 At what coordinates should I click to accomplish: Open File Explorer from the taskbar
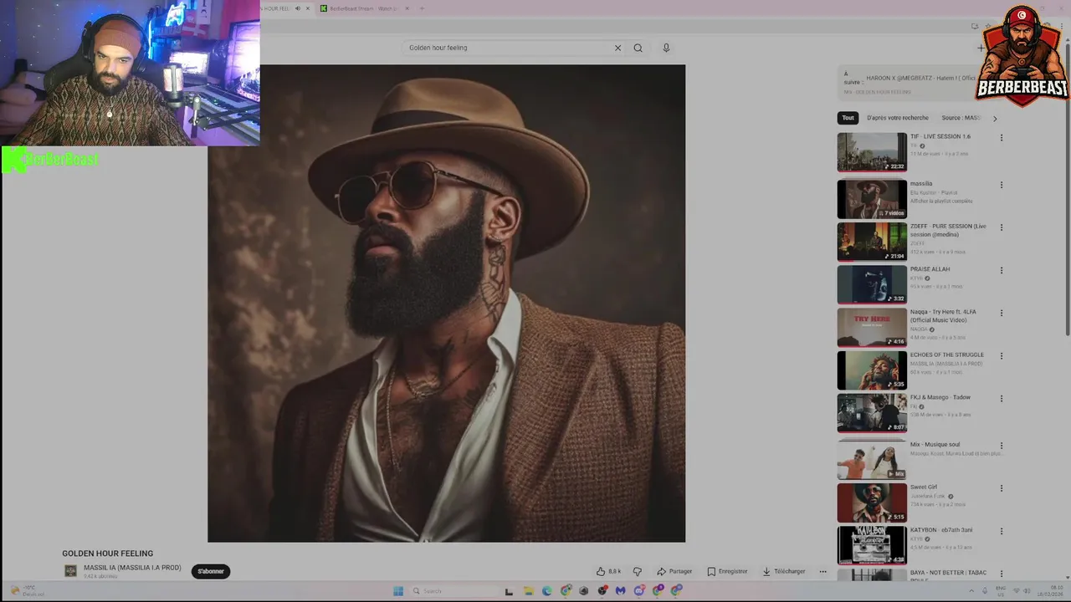click(x=528, y=591)
